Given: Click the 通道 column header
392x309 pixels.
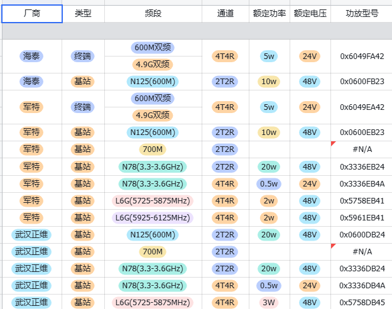Looking at the screenshot, I should click(225, 13).
